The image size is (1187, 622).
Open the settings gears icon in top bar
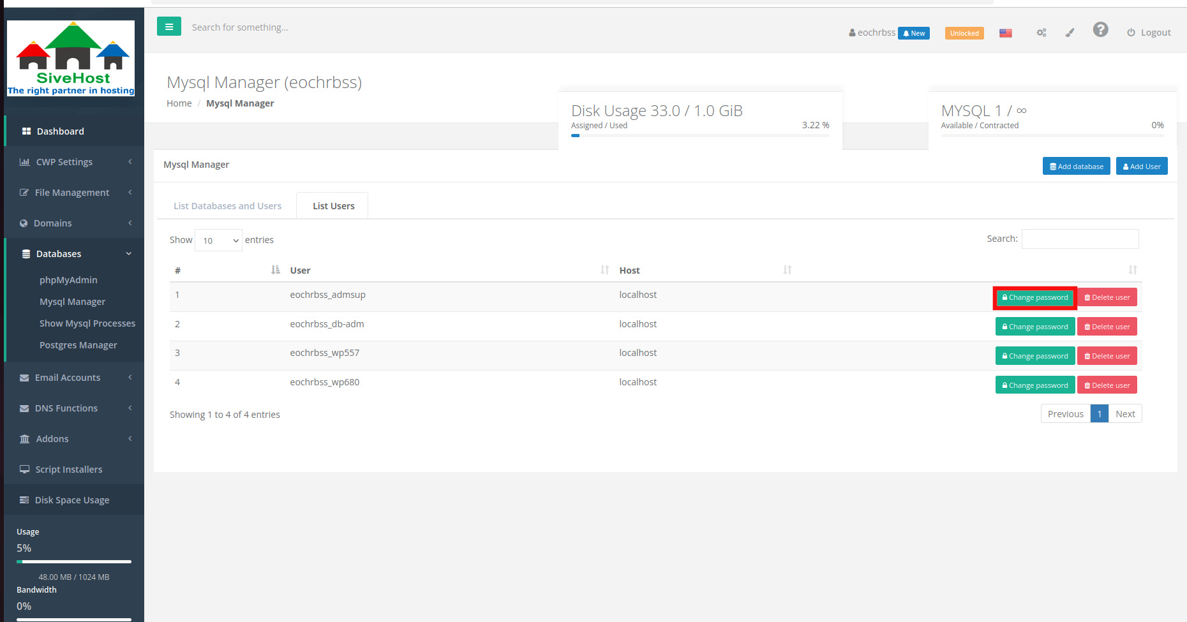[x=1041, y=33]
